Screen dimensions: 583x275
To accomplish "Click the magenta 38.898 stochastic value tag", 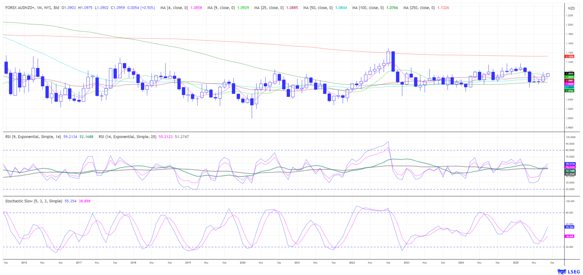I will point(569,236).
